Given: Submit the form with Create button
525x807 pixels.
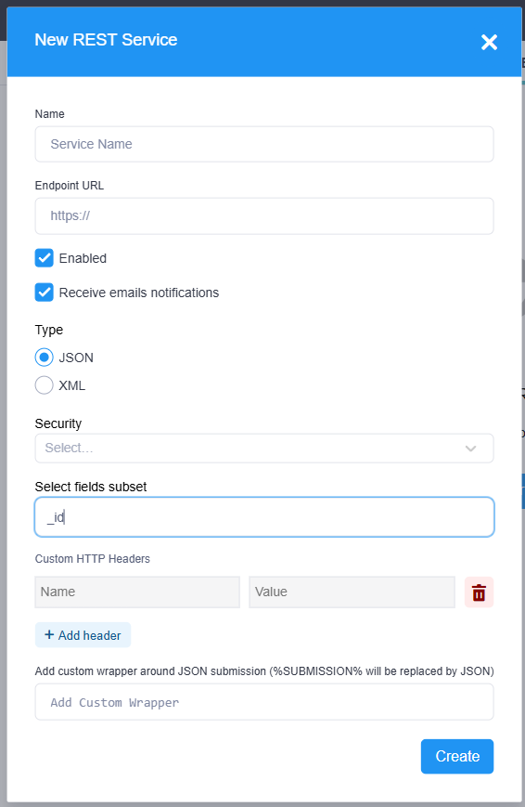Looking at the screenshot, I should 457,757.
